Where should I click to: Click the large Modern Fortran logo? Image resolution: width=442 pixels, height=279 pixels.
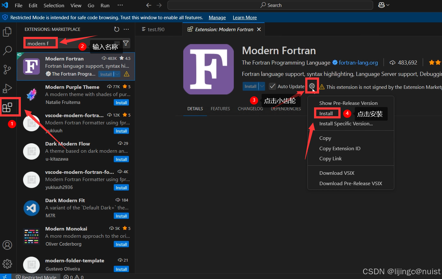[209, 69]
